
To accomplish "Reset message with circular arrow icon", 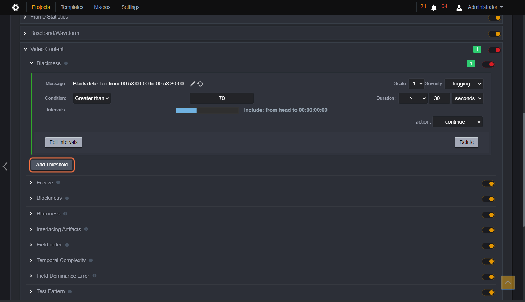I will click(200, 84).
